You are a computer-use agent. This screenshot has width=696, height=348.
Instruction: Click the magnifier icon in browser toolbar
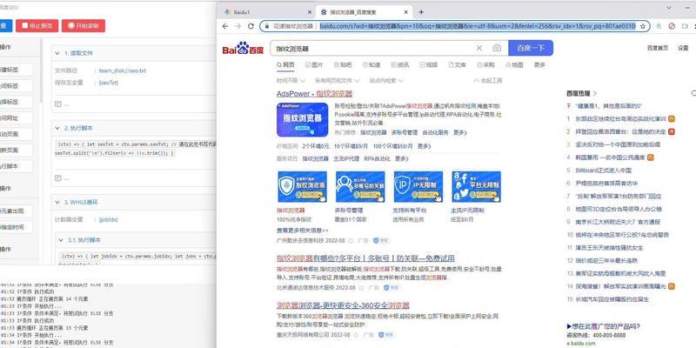click(659, 26)
